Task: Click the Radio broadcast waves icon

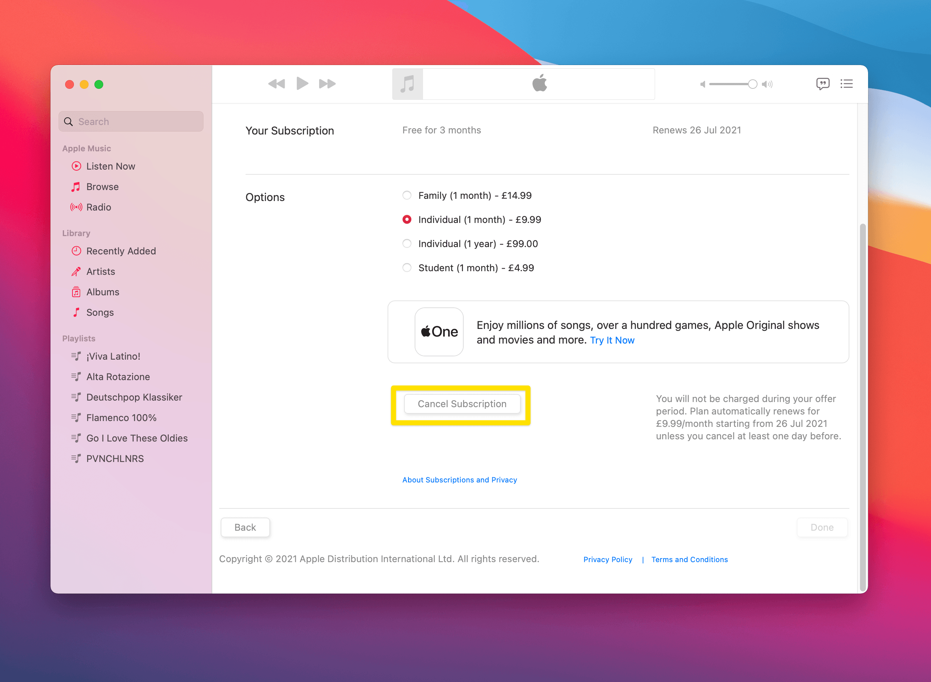Action: tap(76, 207)
